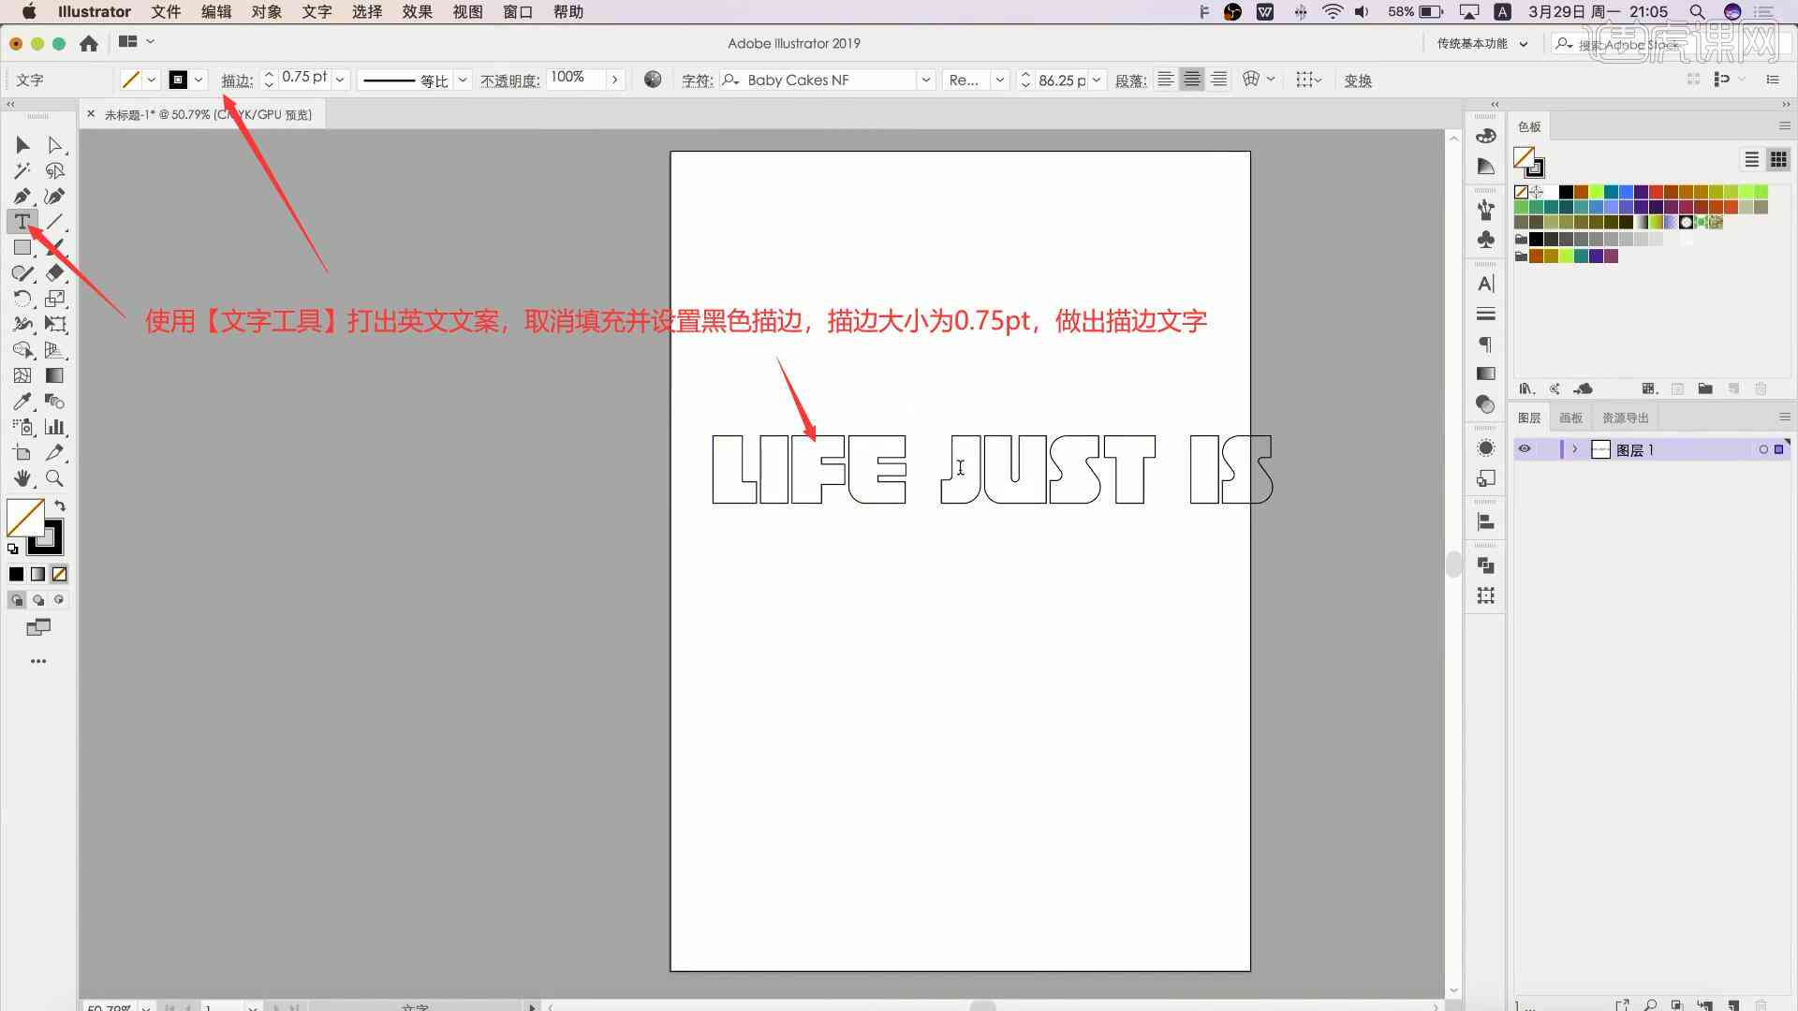
Task: Open font size dropdown
Action: pos(1097,80)
